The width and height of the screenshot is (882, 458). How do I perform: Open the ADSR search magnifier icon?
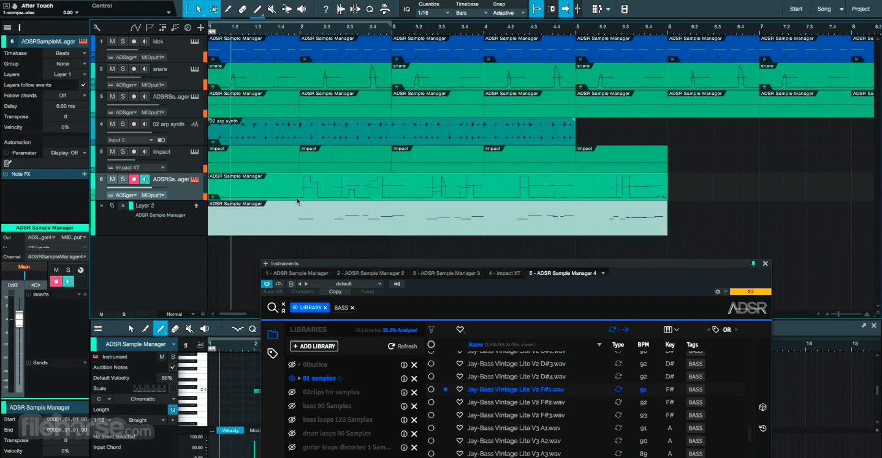[273, 307]
